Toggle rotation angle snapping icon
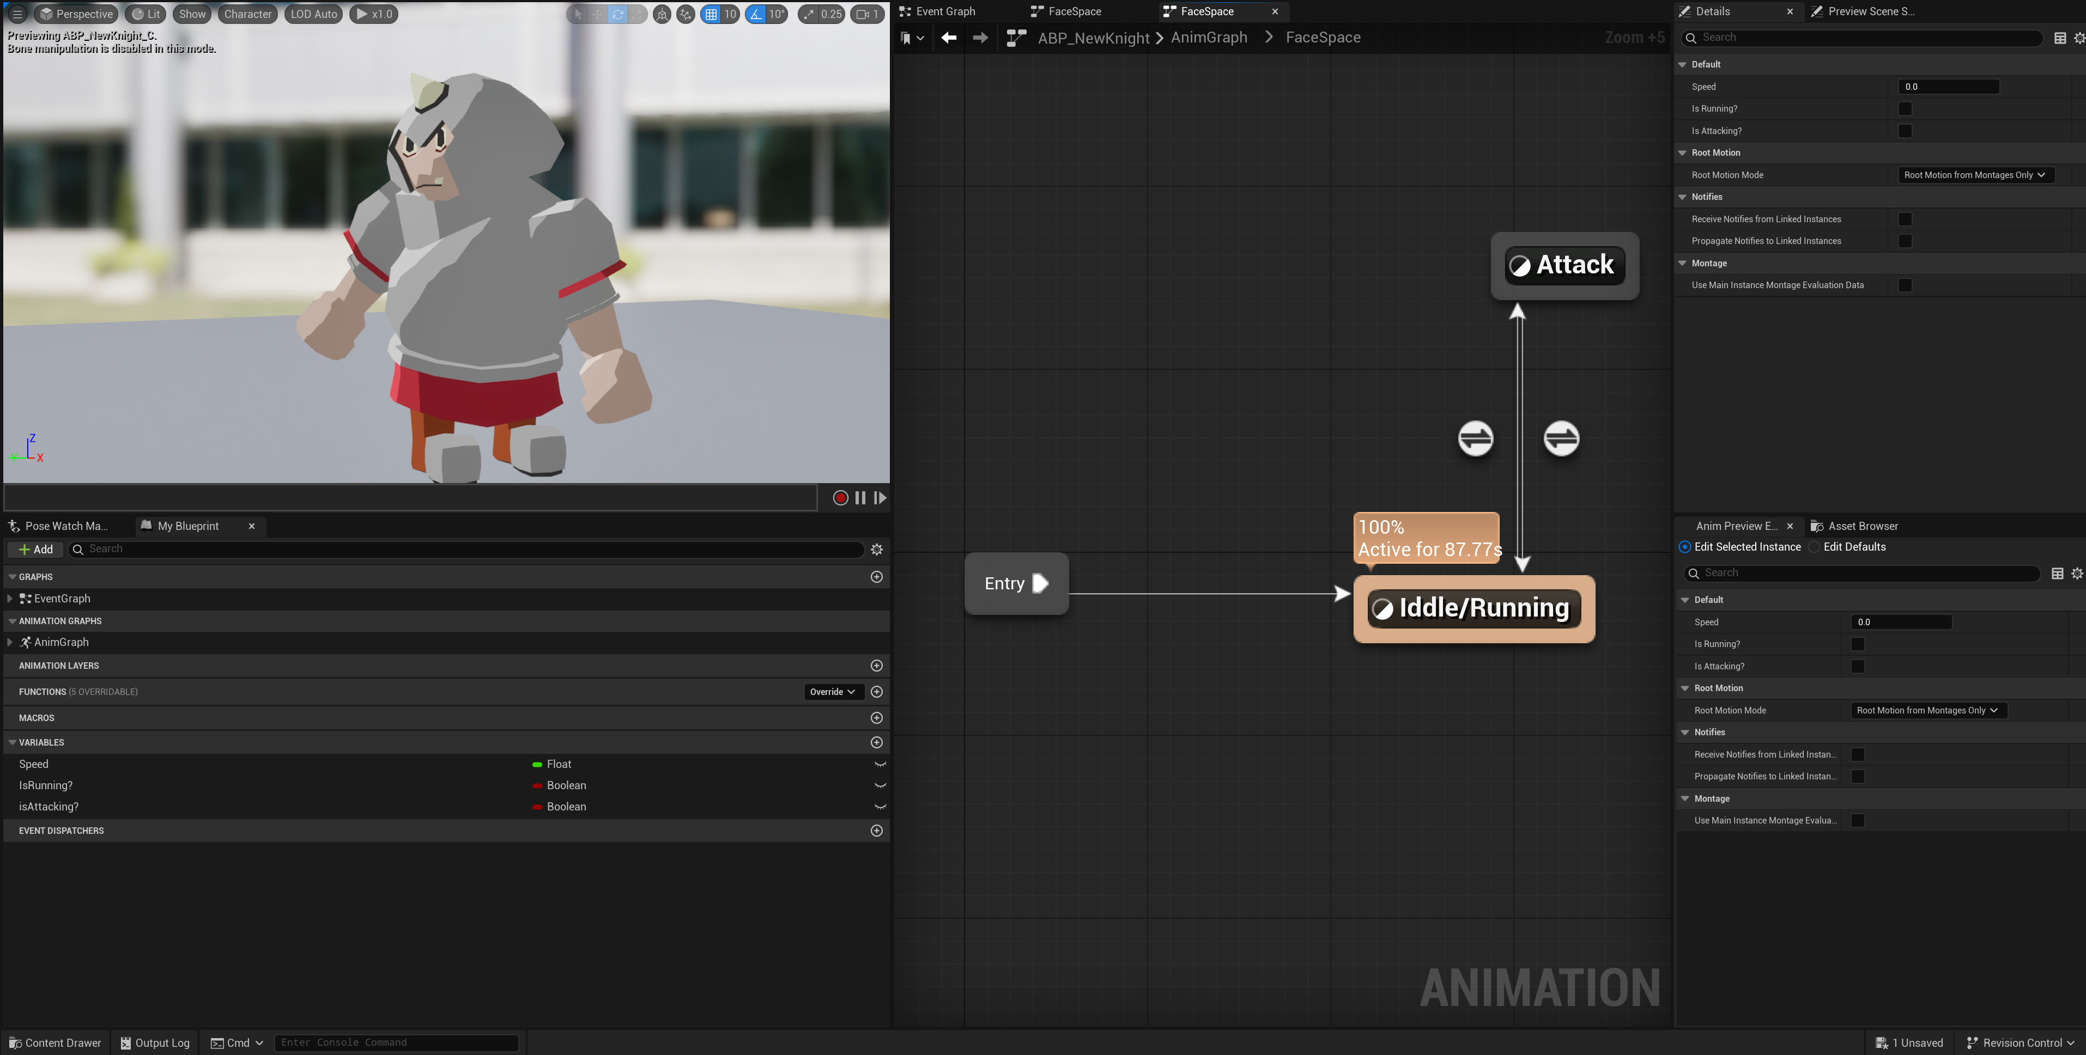 click(755, 14)
